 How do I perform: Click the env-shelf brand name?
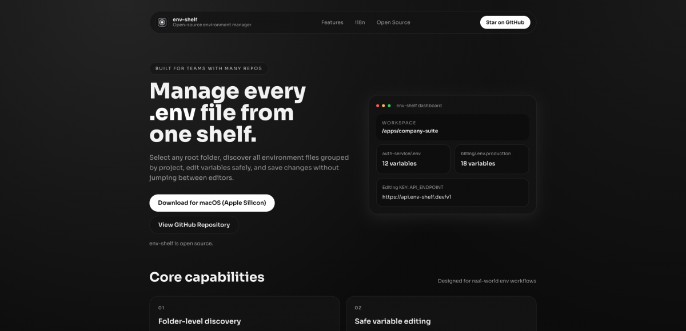pyautogui.click(x=184, y=19)
